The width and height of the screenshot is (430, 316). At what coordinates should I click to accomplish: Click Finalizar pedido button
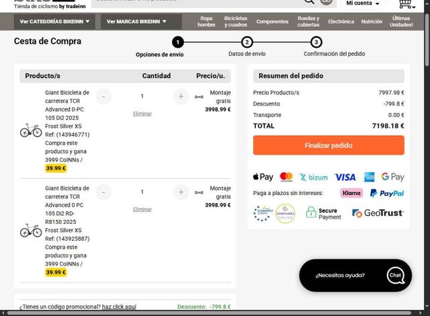click(329, 145)
